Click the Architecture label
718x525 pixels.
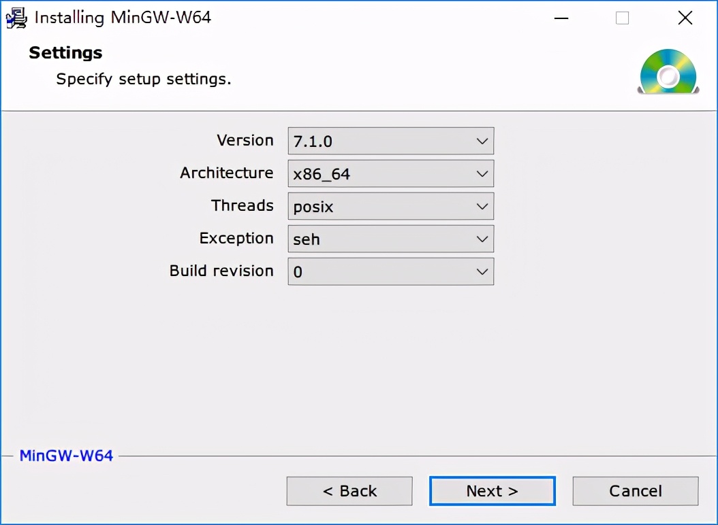(227, 173)
